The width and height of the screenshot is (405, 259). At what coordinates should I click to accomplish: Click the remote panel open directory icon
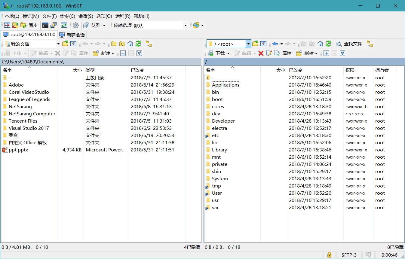[x=255, y=44]
